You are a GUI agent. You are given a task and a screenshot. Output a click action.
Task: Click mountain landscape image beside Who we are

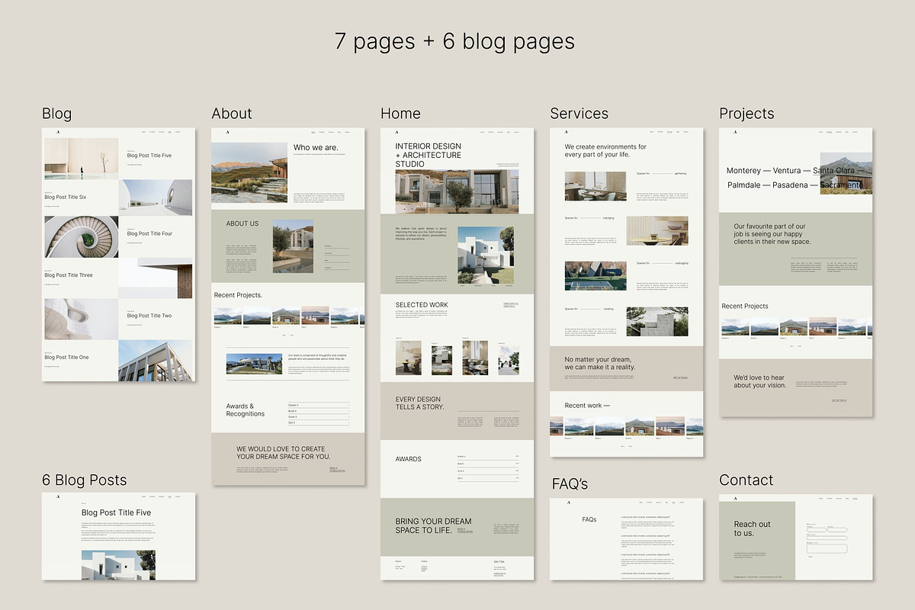coord(249,171)
